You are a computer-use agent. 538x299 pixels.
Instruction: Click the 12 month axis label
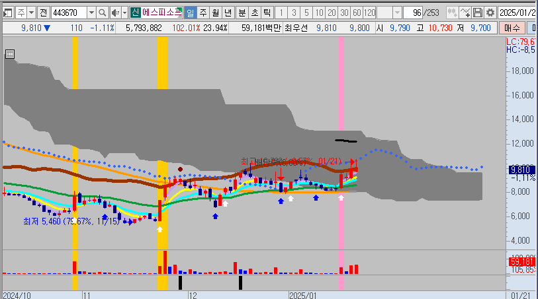click(x=193, y=296)
